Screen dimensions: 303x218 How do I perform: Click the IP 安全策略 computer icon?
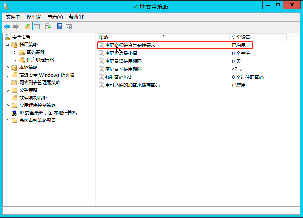pos(14,113)
